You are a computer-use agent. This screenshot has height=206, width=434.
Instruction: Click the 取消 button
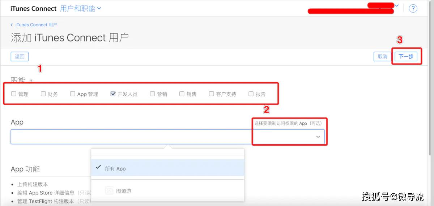383,56
